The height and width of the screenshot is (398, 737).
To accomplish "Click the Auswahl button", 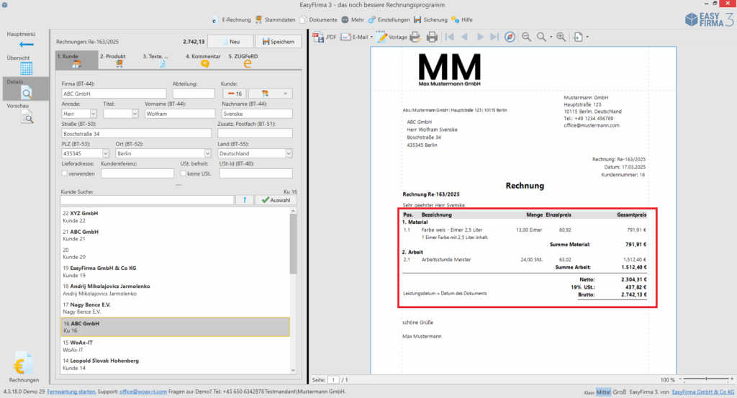I will point(276,200).
